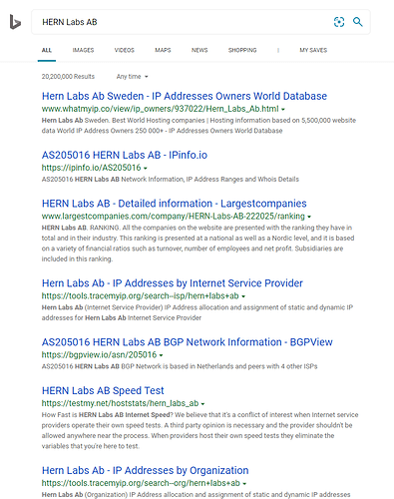Expand arrow next to tracemyip.org search--org URL
This screenshot has width=394, height=499.
244,483
